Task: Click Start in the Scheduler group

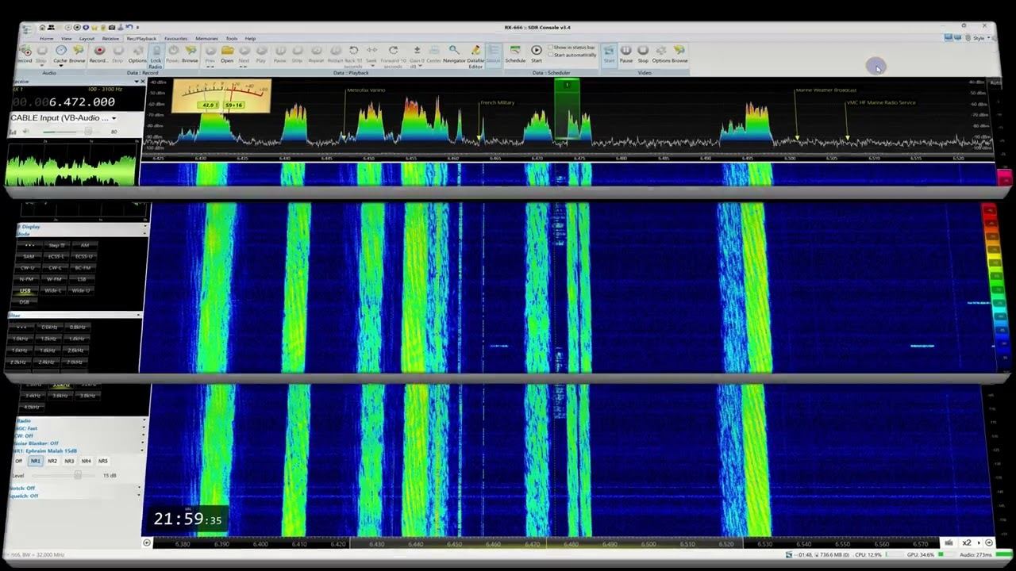Action: pos(537,54)
